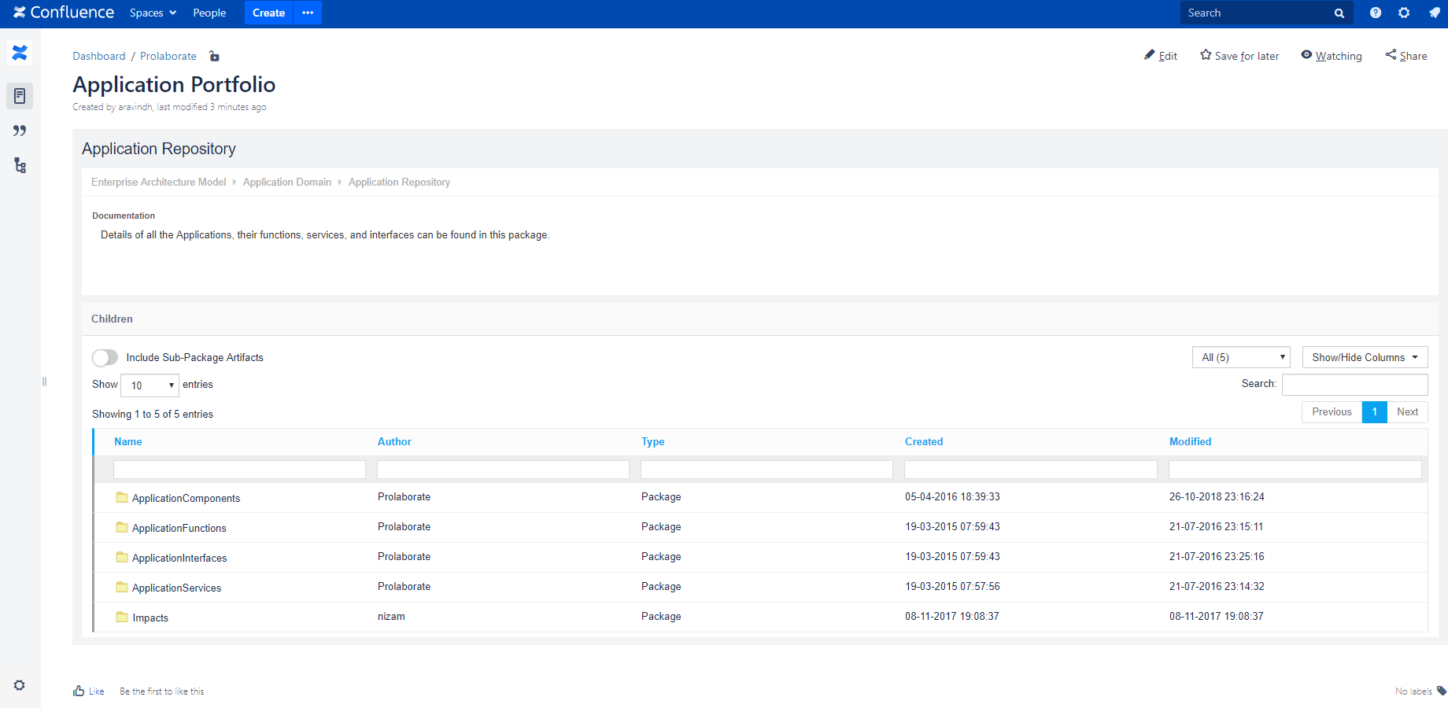Click author nizam in Impacts row
The image size is (1448, 708).
tap(391, 616)
